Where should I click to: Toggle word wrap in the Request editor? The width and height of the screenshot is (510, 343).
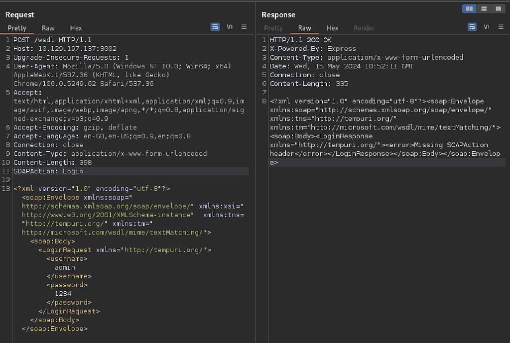215,27
